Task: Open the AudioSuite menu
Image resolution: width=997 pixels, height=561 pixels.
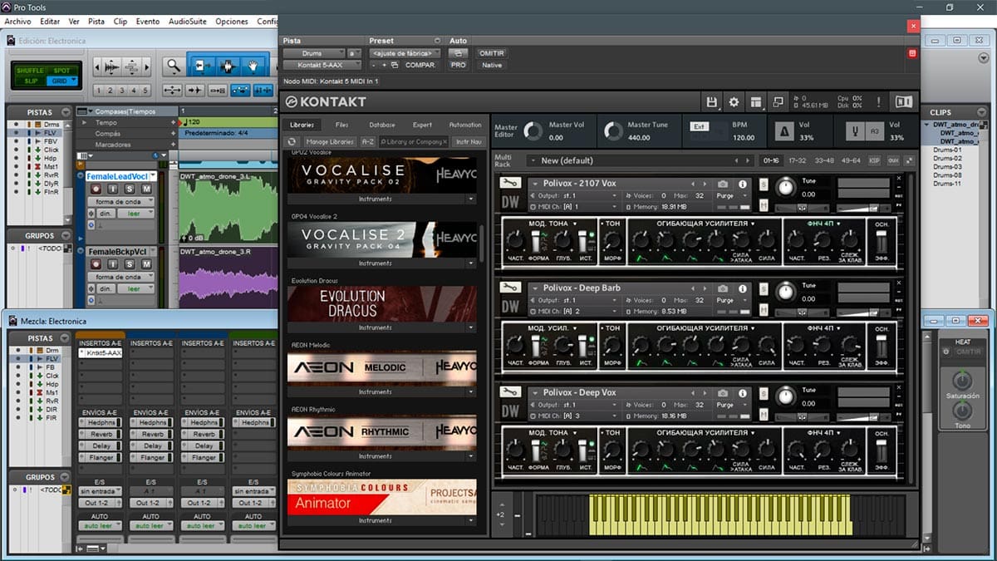Action: pos(189,21)
